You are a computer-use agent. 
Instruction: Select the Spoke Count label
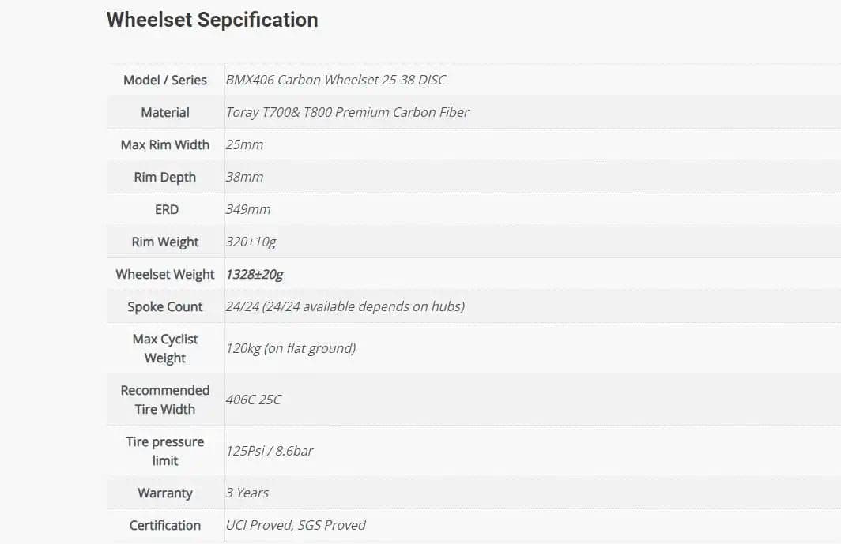165,306
